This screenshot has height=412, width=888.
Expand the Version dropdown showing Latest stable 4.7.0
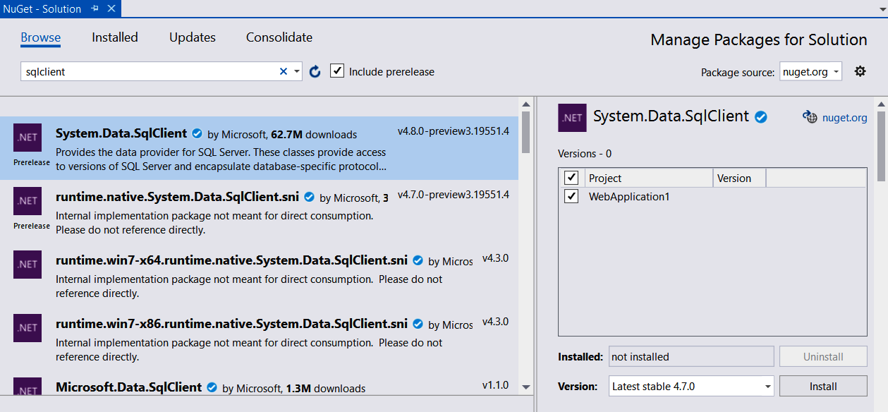point(767,387)
